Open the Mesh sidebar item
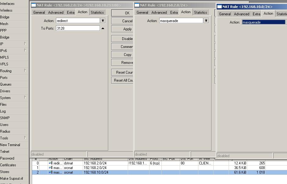287x184 pixels. (4, 24)
